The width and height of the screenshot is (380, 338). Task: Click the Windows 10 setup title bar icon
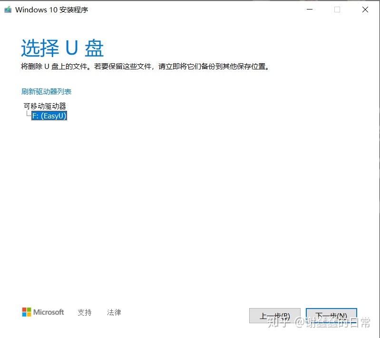click(x=8, y=10)
